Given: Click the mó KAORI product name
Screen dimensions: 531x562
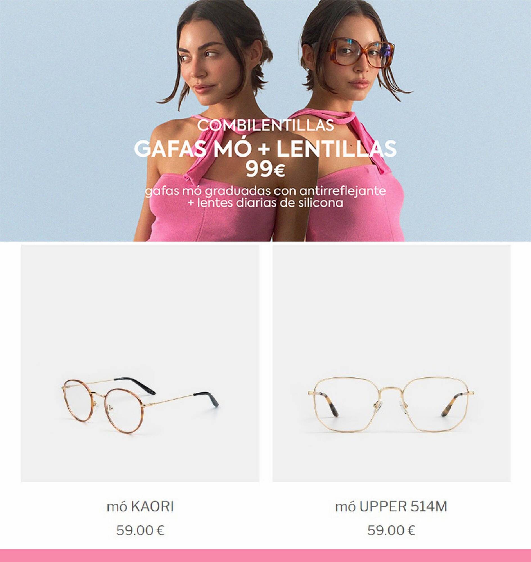Looking at the screenshot, I should (140, 506).
